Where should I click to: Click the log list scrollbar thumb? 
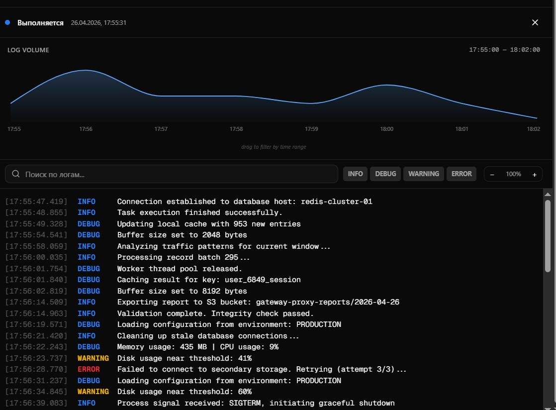click(548, 236)
